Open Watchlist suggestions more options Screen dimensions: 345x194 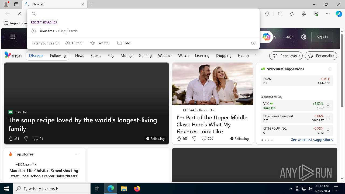[329, 69]
